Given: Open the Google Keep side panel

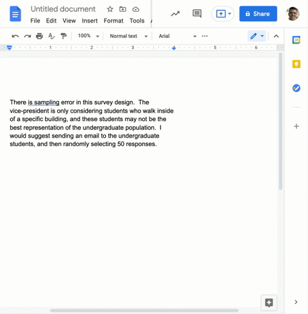Looking at the screenshot, I should (x=296, y=64).
